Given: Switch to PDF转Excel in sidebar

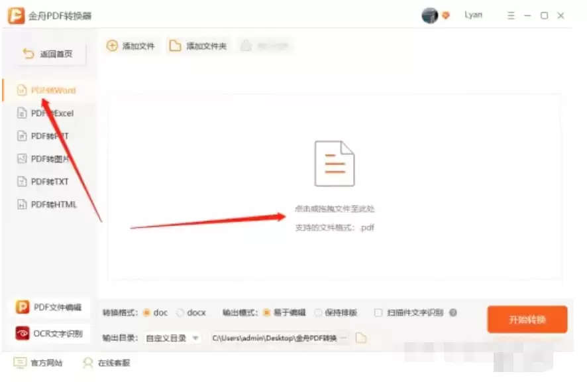Looking at the screenshot, I should pyautogui.click(x=52, y=113).
